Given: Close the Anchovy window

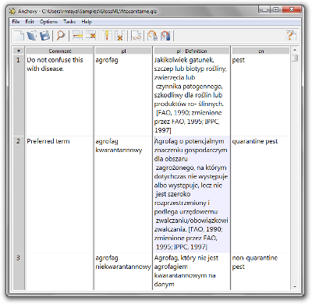Looking at the screenshot, I should pyautogui.click(x=291, y=9).
